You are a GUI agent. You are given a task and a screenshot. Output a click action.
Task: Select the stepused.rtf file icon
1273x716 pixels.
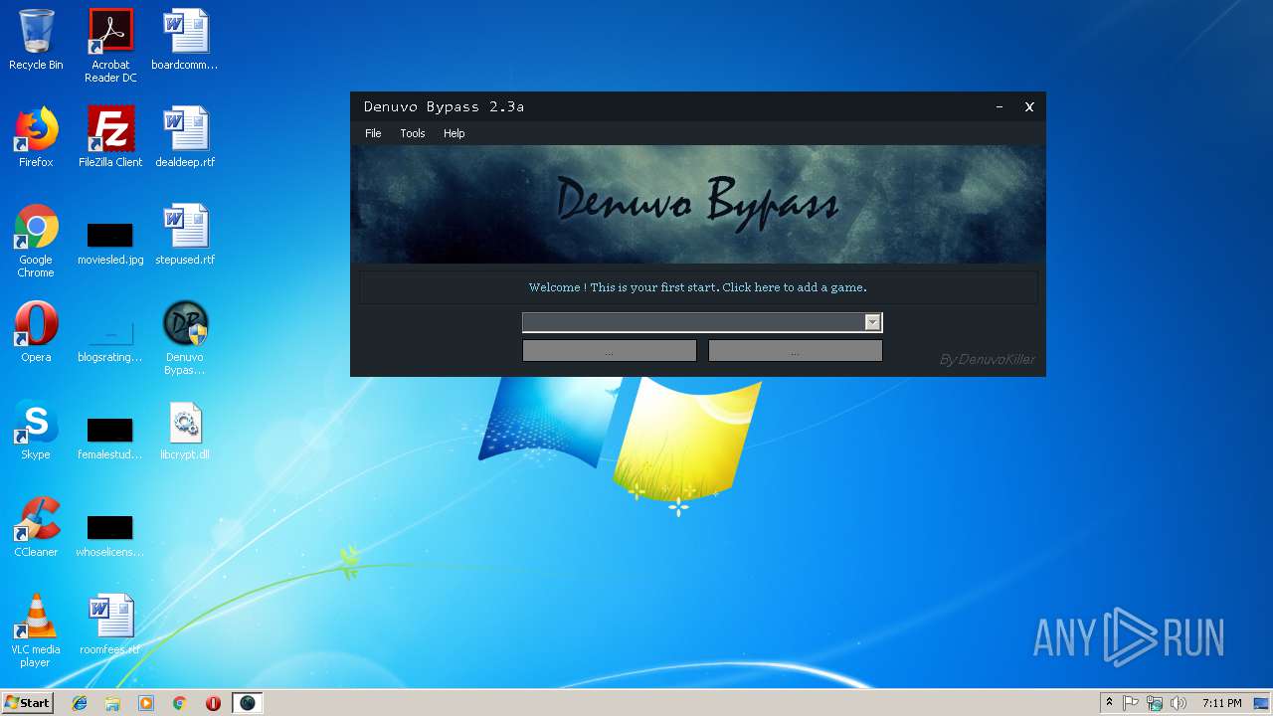(185, 235)
